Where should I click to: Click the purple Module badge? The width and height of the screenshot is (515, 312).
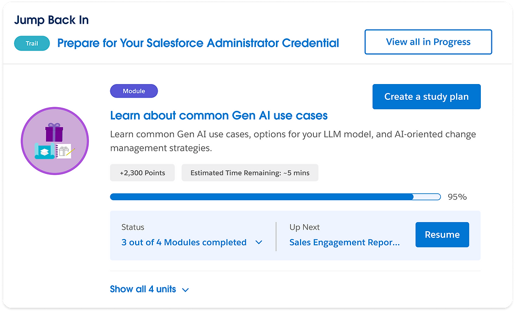click(133, 91)
